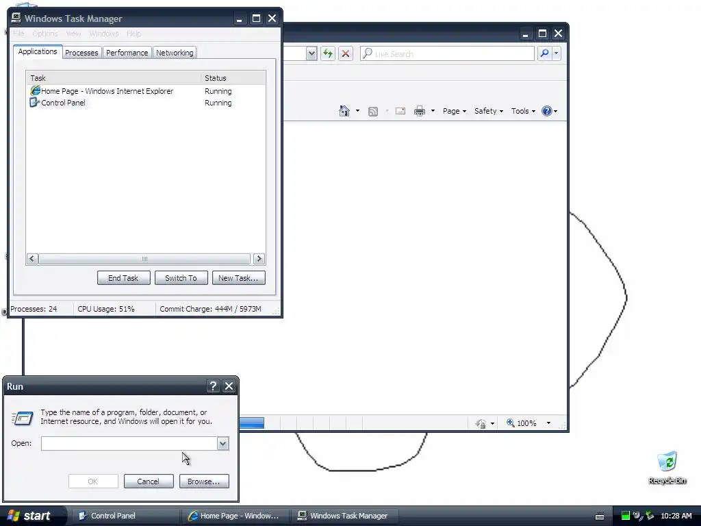
Task: Open the Help menu in Task Manager
Action: click(133, 34)
